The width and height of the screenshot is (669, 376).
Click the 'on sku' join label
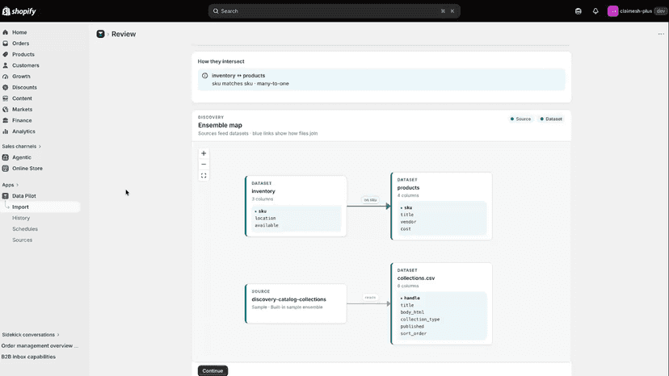click(x=370, y=200)
